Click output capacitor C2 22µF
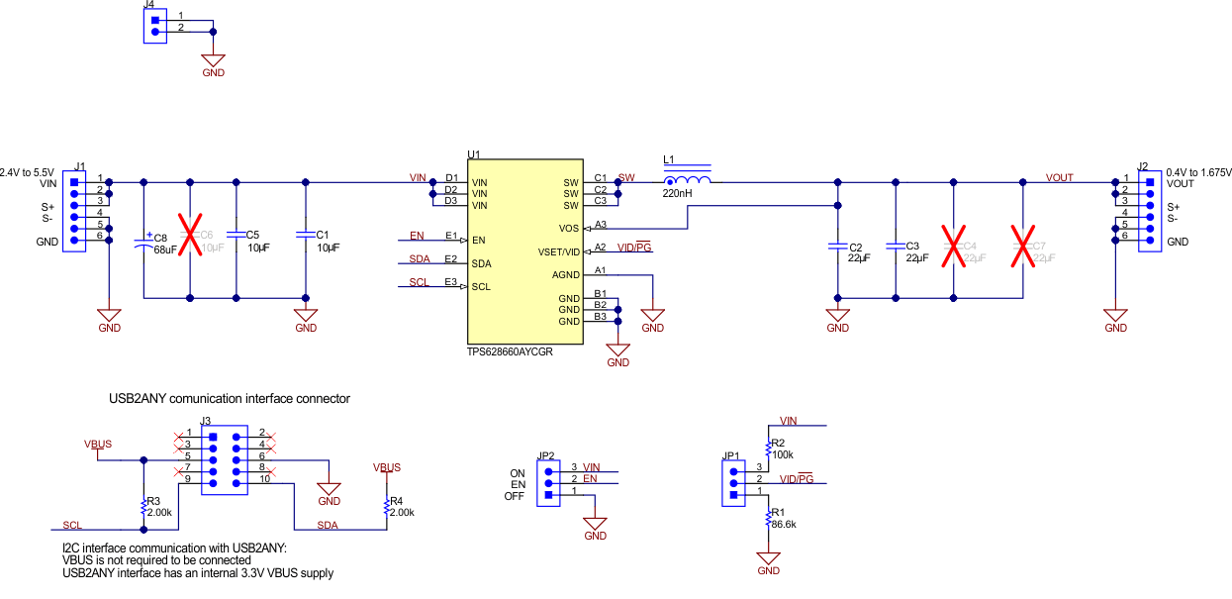The height and width of the screenshot is (599, 1232). [839, 248]
